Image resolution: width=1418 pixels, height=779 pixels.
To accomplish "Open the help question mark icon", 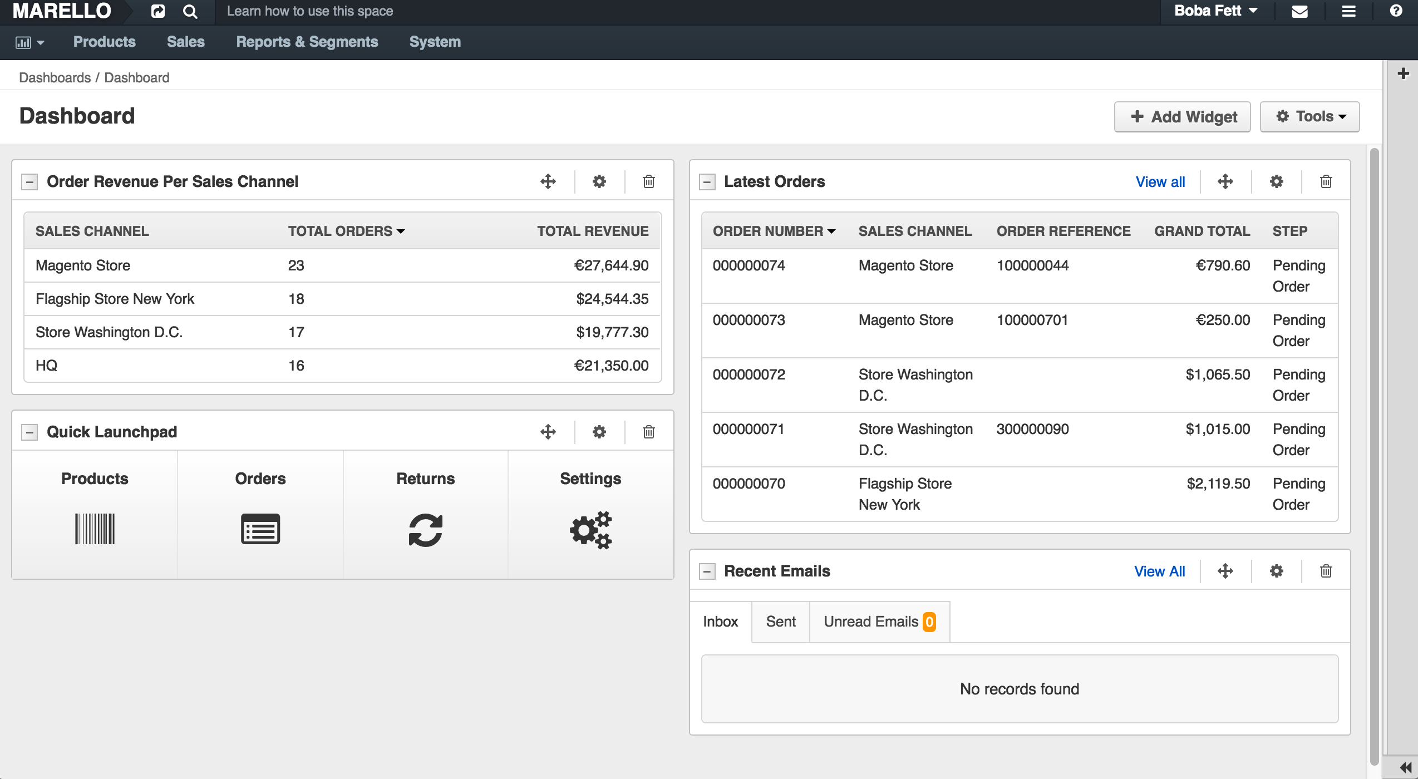I will tap(1396, 11).
